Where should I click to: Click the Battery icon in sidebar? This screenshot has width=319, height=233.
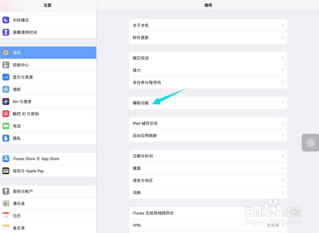[6, 126]
